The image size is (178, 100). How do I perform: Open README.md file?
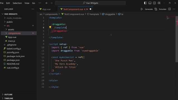tap(13, 64)
